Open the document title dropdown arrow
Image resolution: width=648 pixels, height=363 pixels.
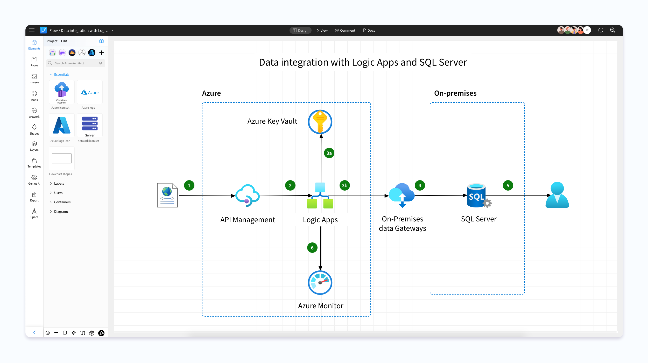click(113, 30)
